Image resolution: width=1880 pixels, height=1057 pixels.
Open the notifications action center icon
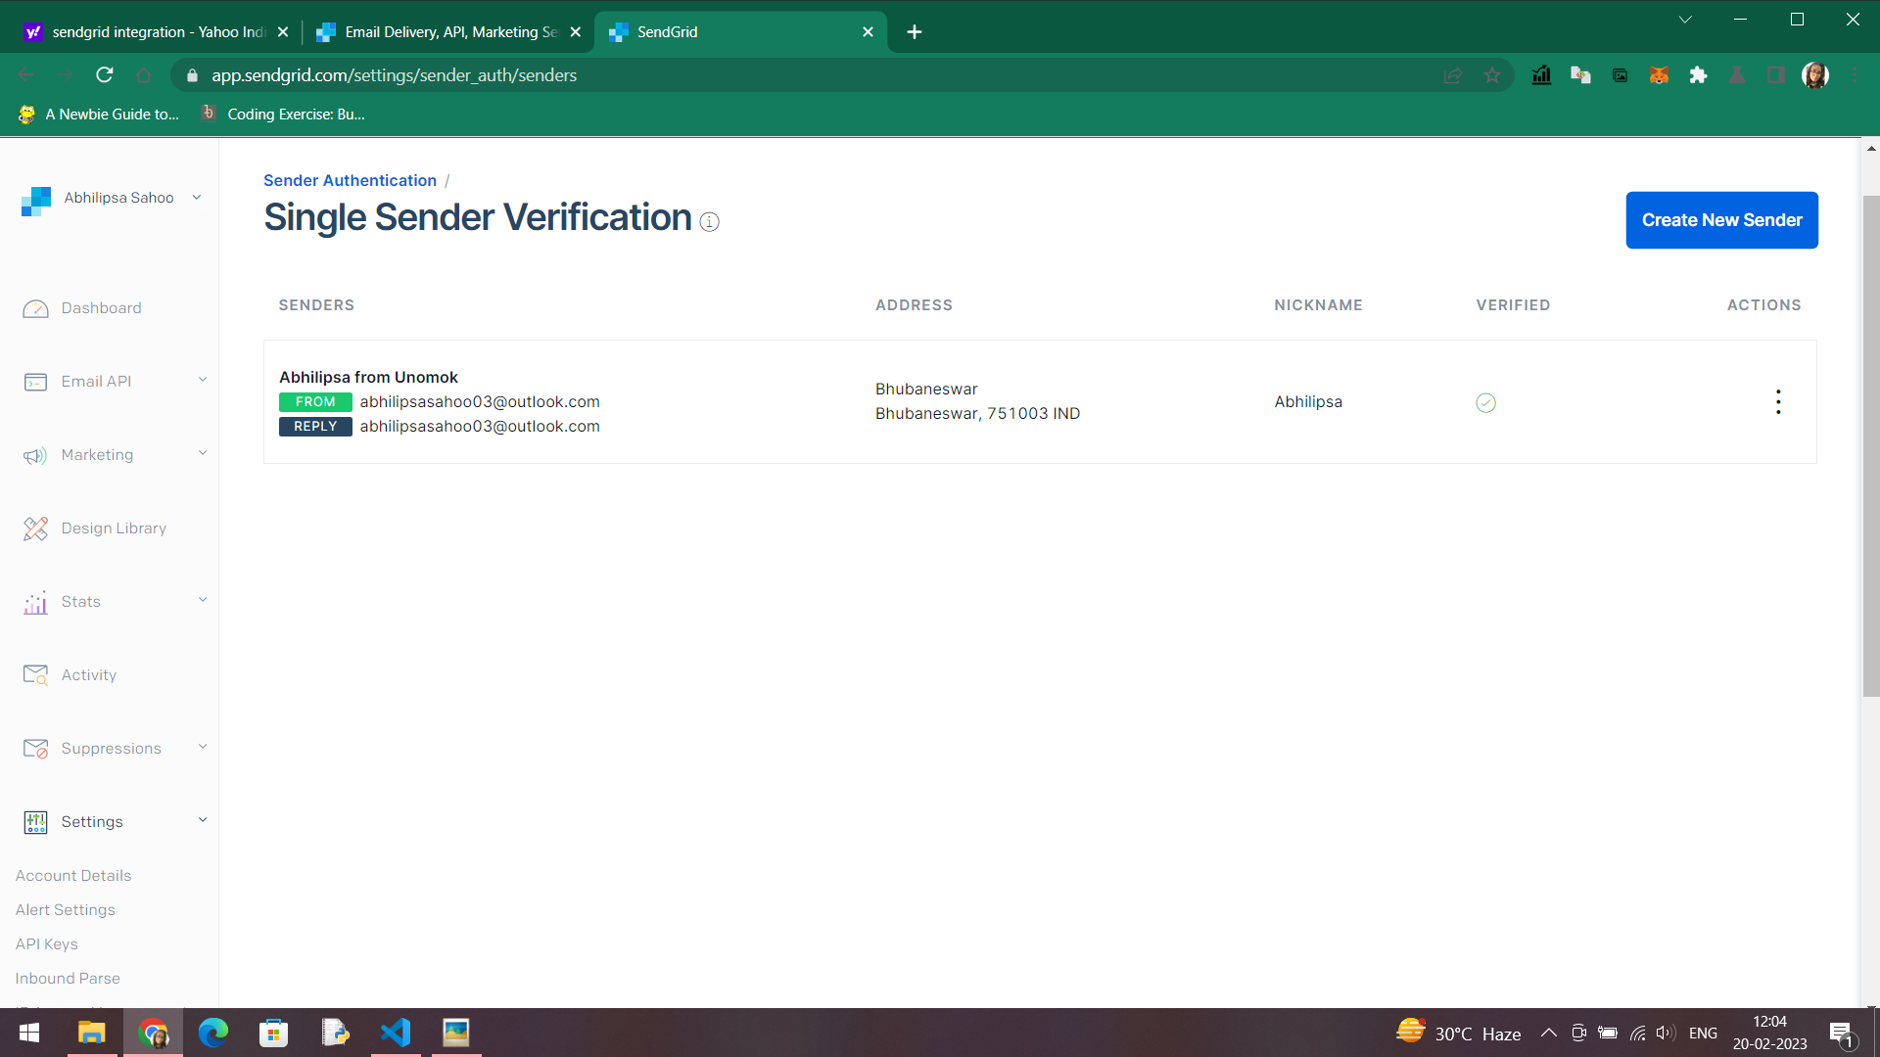[x=1841, y=1034]
